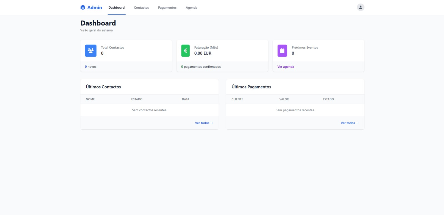Click the Admin stacked layers logo icon
Image resolution: width=444 pixels, height=215 pixels.
pos(83,8)
